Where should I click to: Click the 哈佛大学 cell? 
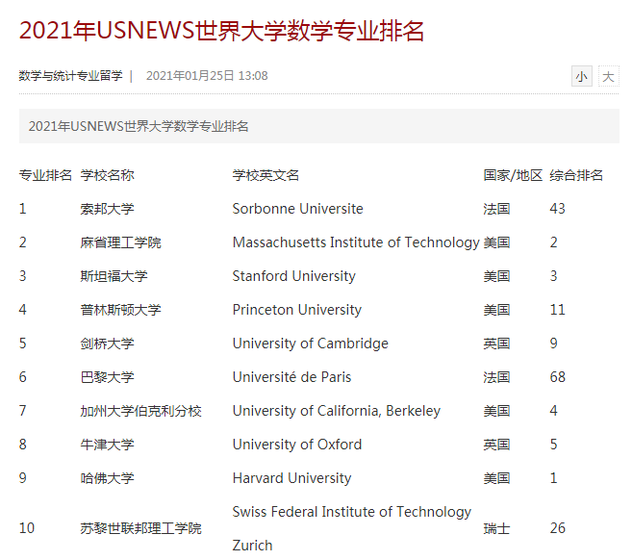tap(107, 478)
